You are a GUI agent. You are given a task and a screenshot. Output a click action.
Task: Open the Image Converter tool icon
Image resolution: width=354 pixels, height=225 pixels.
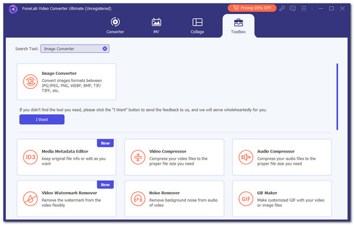coord(30,82)
